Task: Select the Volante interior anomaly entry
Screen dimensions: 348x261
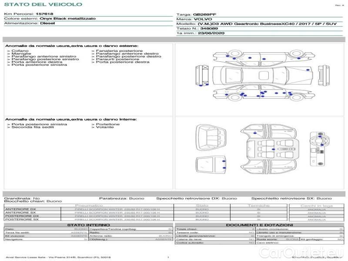Action: coord(104,127)
